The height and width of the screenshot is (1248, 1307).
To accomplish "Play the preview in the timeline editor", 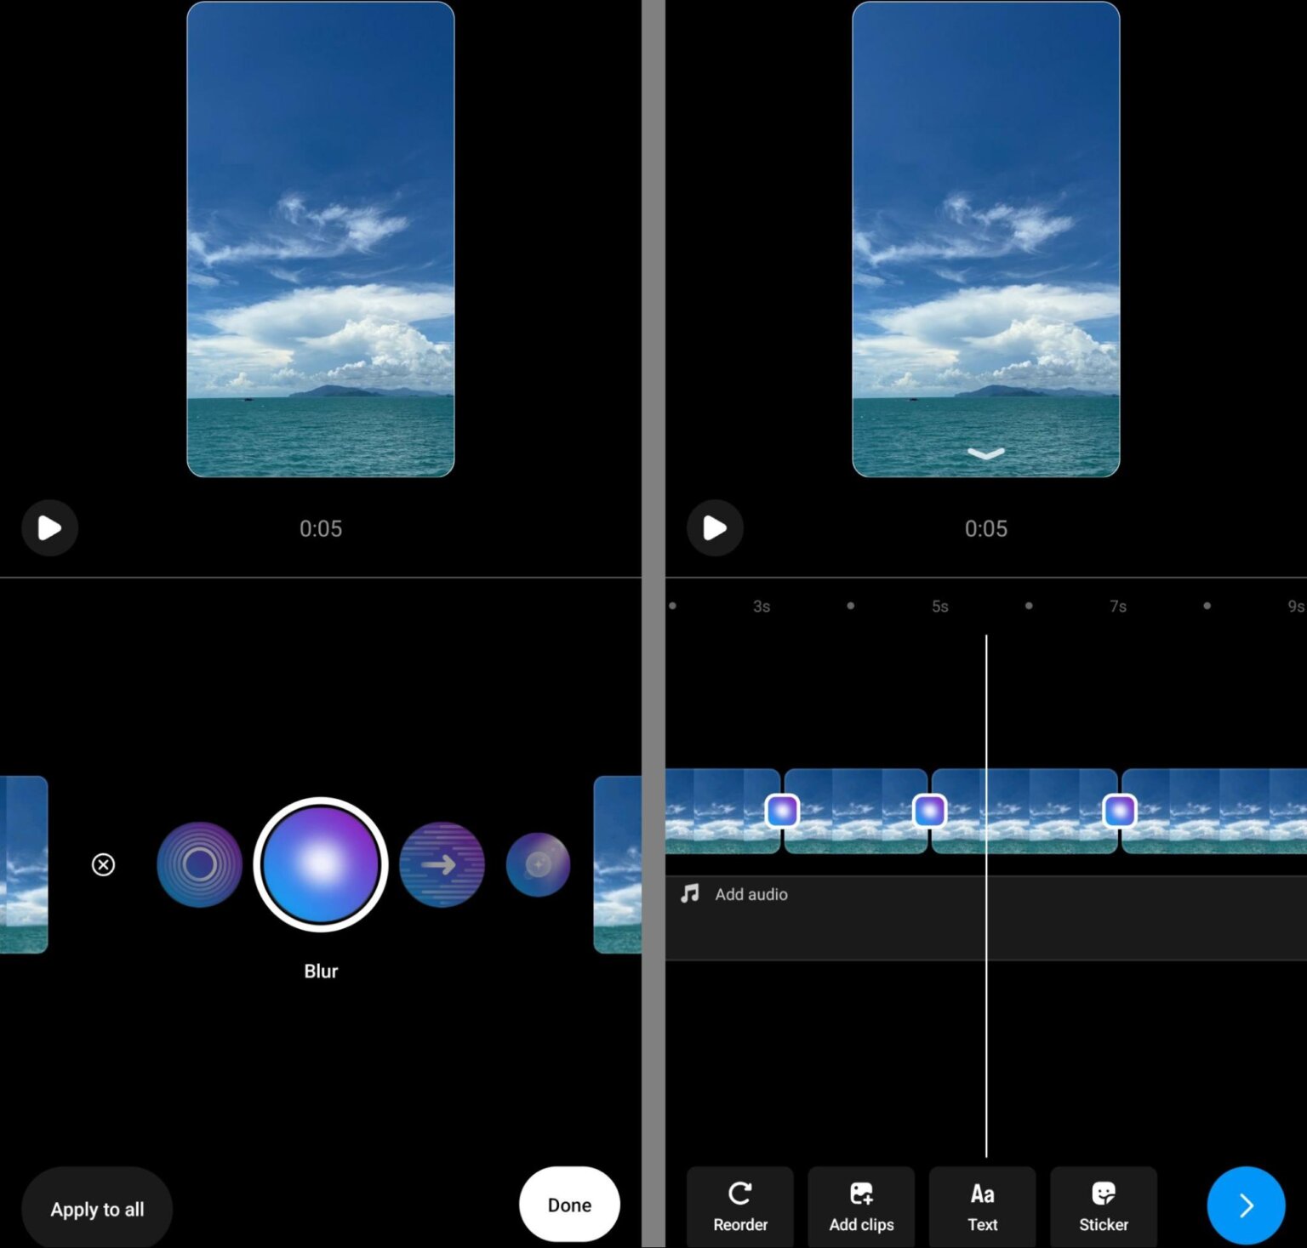I will click(715, 528).
